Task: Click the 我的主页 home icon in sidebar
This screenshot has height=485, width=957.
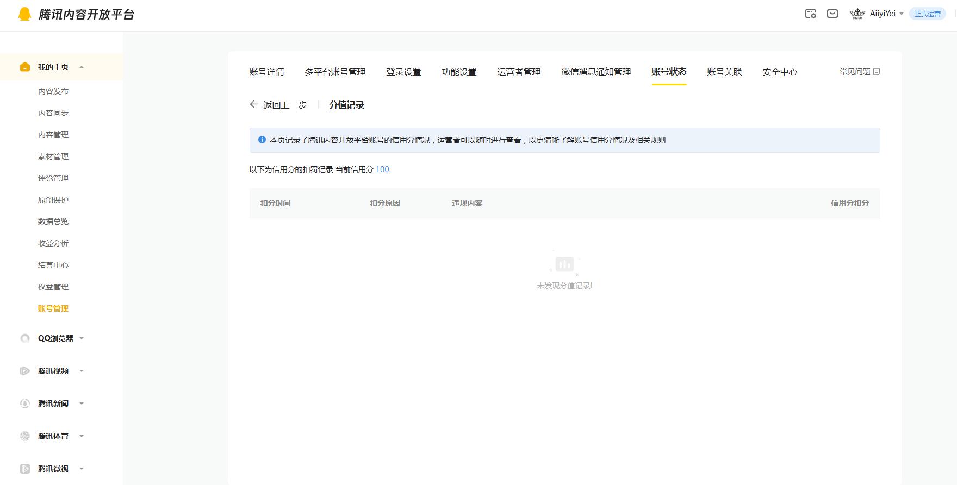Action: click(x=25, y=67)
